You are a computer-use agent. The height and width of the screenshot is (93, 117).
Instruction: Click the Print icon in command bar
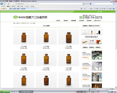91,9
